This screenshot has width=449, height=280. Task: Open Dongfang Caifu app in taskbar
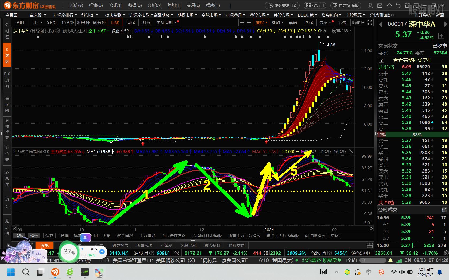coord(55,272)
